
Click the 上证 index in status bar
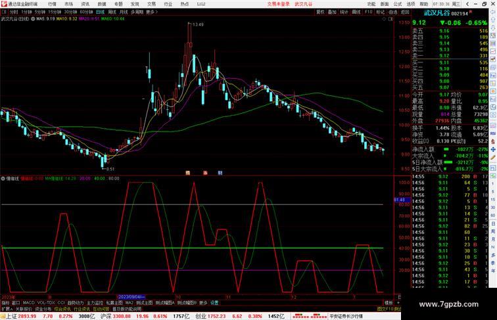12,316
